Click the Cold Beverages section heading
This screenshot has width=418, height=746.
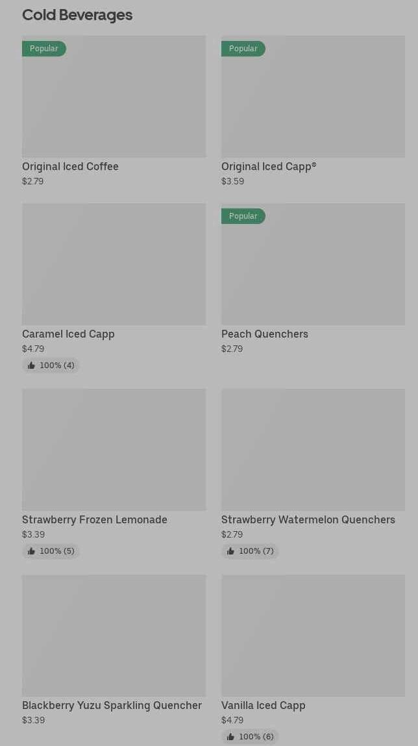click(77, 15)
